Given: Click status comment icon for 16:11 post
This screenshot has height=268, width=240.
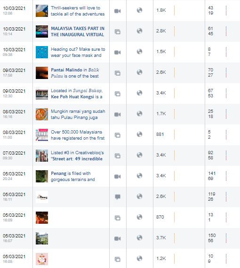Looking at the screenshot, I should [117, 197].
